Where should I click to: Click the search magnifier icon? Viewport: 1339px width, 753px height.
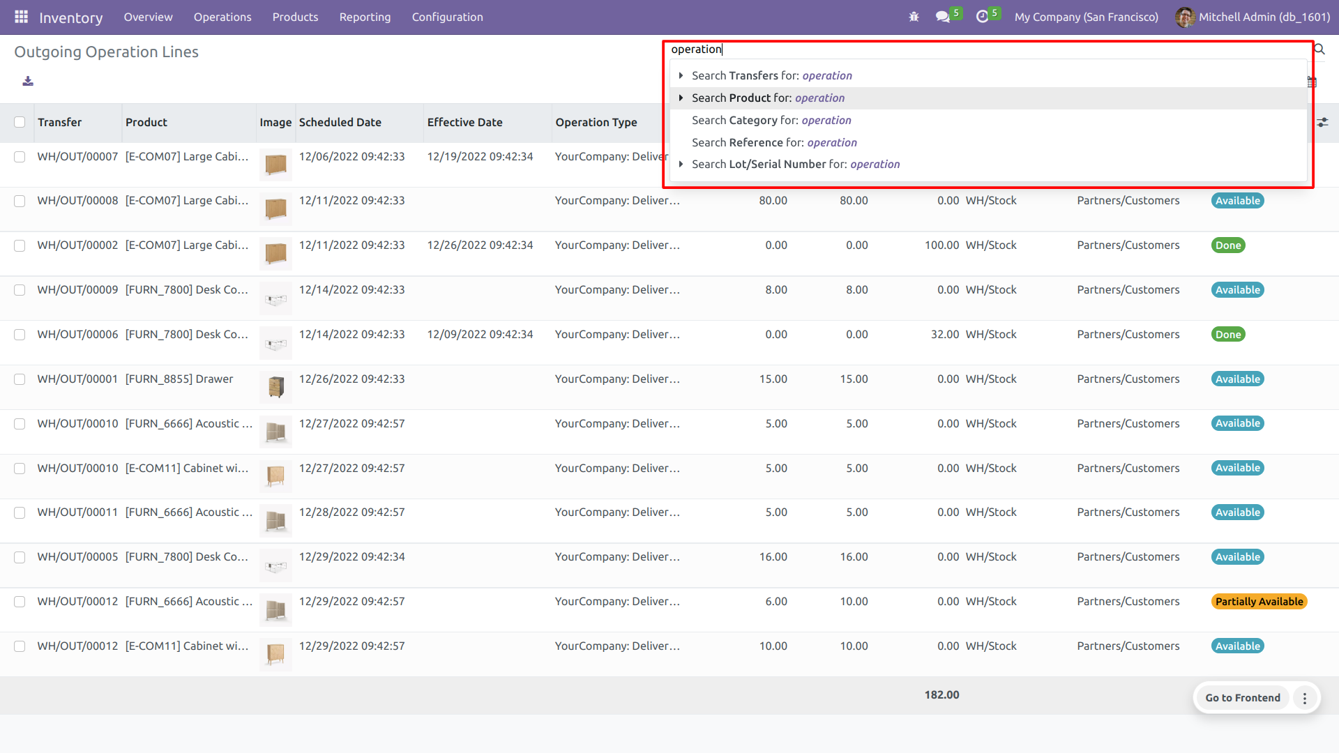coord(1319,50)
